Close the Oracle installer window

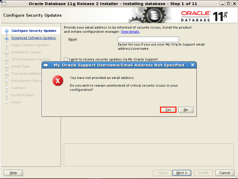234,4
